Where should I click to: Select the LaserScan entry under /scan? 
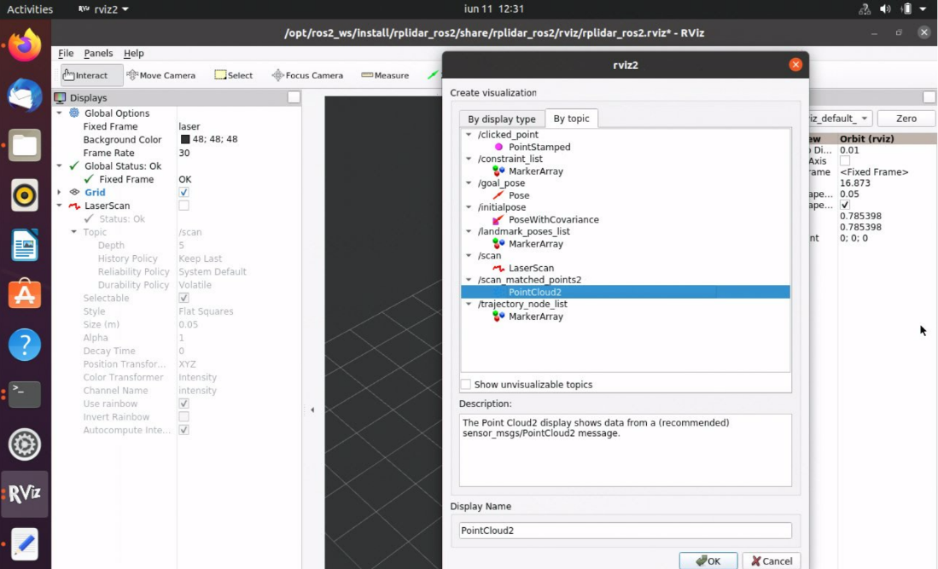(x=531, y=268)
